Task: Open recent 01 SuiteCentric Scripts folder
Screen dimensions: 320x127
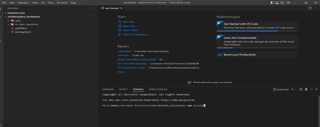Action: click(x=131, y=68)
